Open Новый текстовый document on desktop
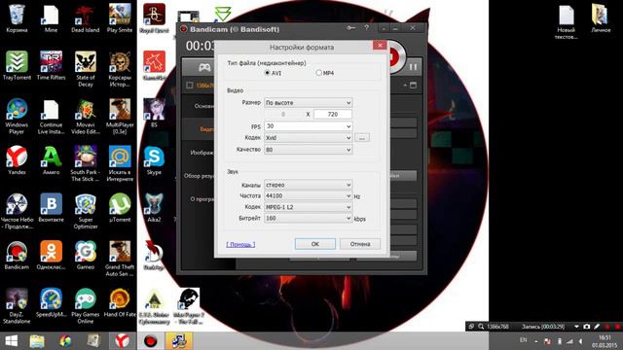 [x=566, y=21]
